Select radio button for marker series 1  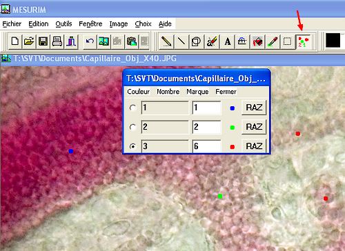click(x=132, y=108)
